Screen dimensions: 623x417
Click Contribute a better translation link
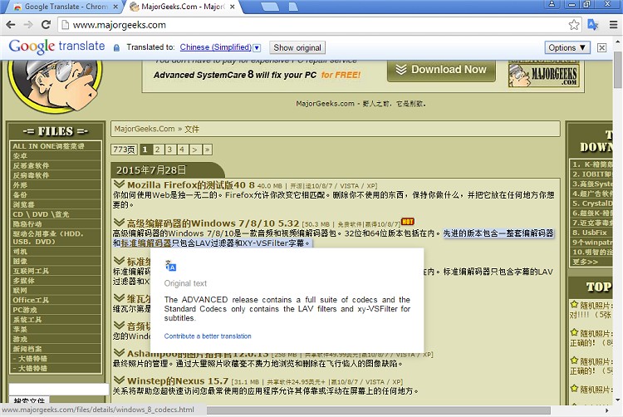coord(208,336)
